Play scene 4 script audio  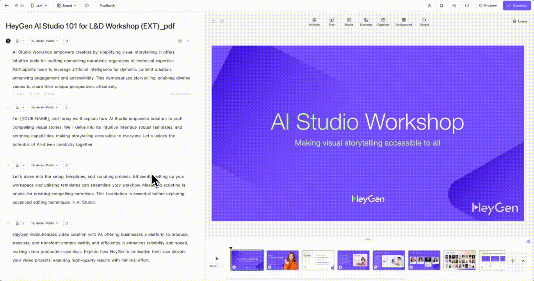tap(67, 223)
